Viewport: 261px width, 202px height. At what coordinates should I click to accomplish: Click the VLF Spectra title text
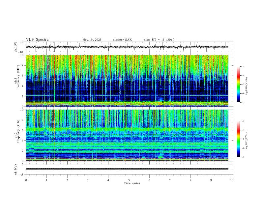click(37, 40)
